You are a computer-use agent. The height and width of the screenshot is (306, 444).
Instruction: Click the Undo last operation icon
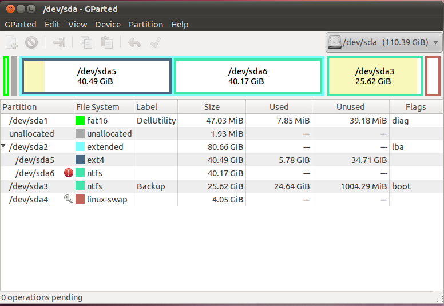134,42
